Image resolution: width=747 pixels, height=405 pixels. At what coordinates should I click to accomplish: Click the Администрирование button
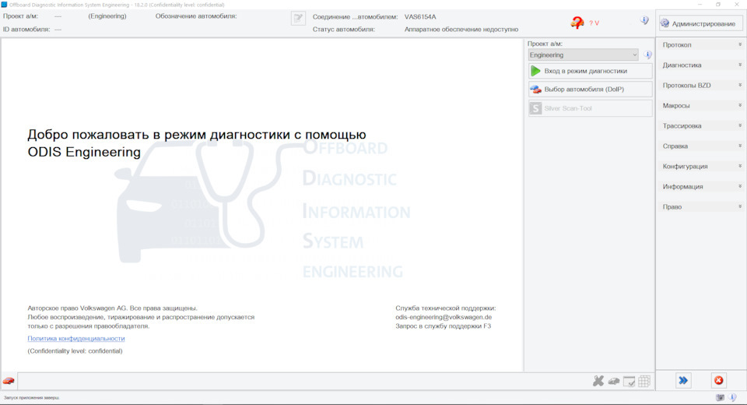pyautogui.click(x=700, y=23)
